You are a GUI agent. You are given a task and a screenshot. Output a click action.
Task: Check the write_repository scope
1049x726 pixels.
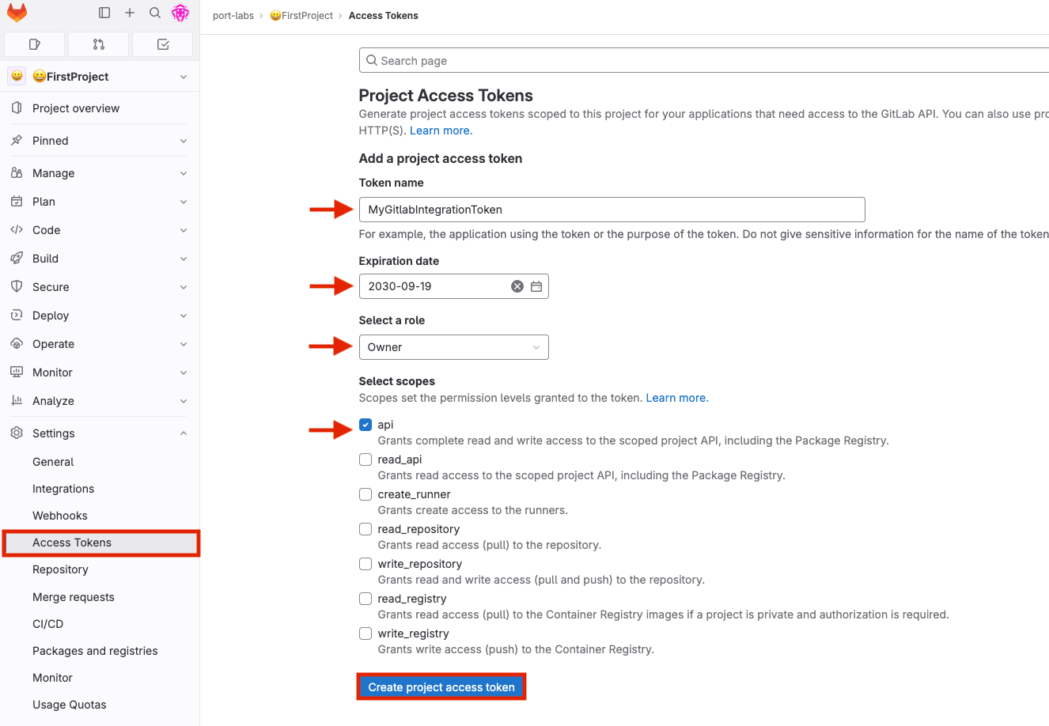[365, 564]
